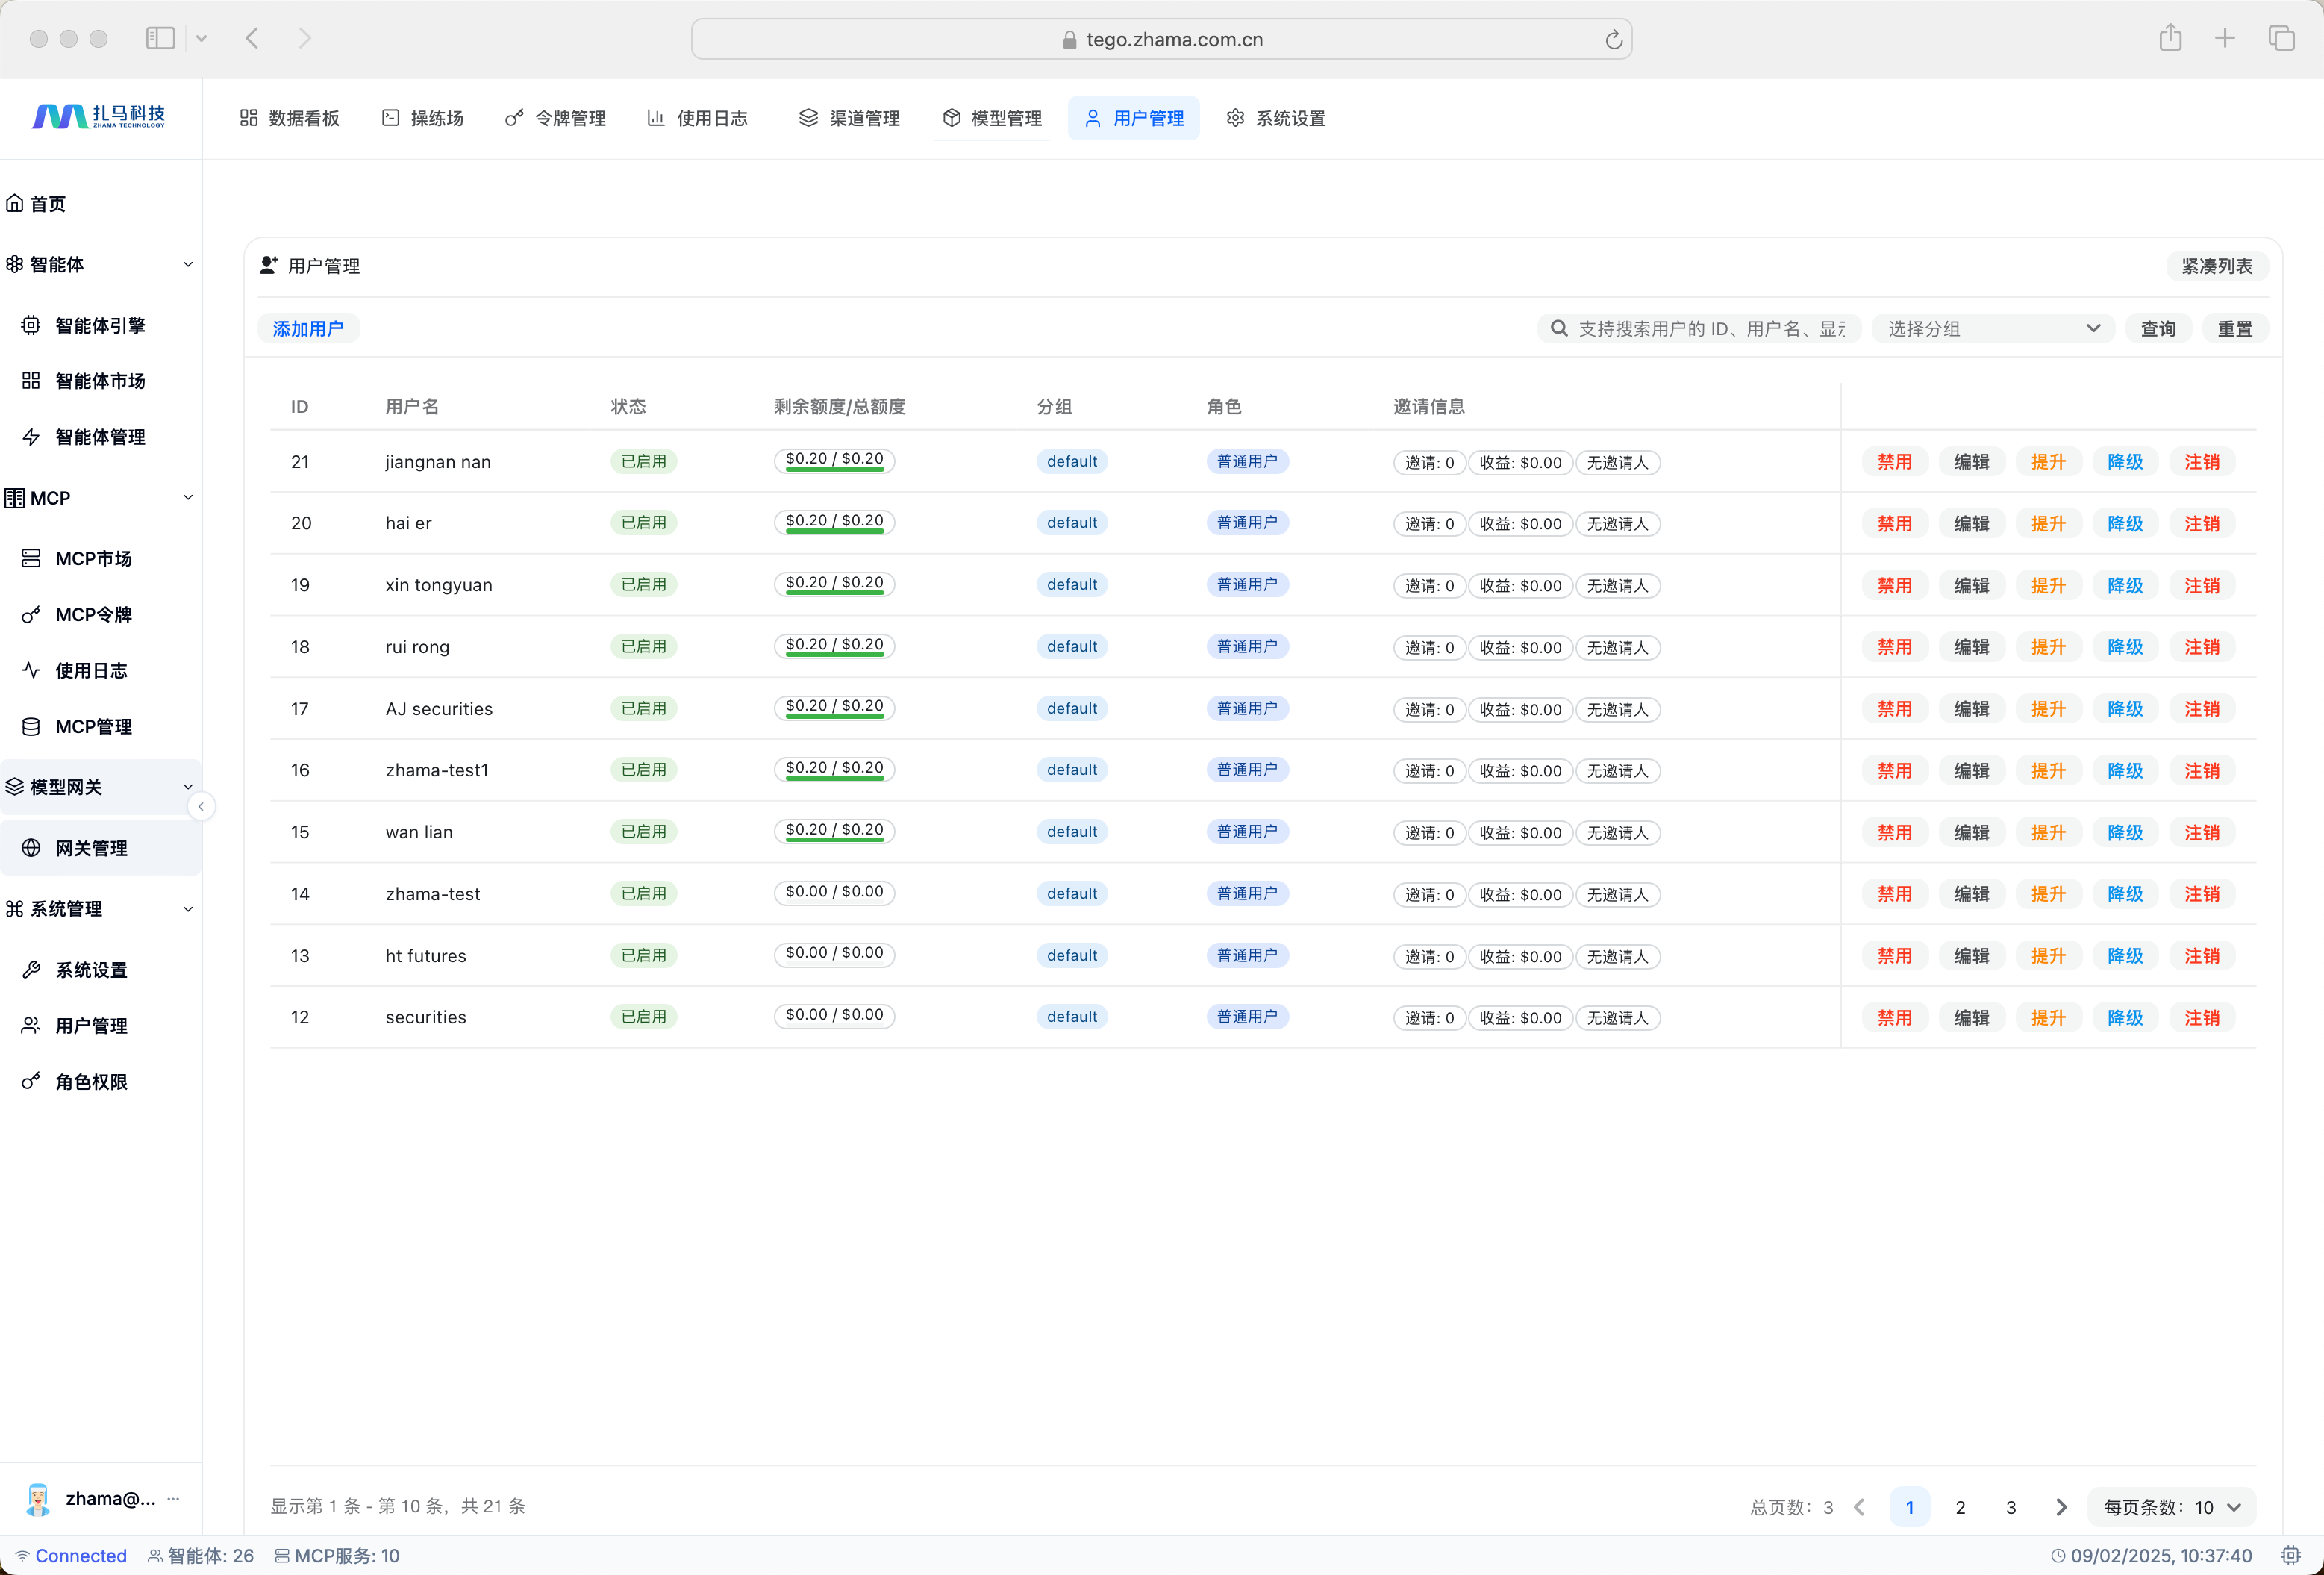Image resolution: width=2324 pixels, height=1575 pixels.
Task: Disable user securities with 禁用
Action: pyautogui.click(x=1894, y=1017)
